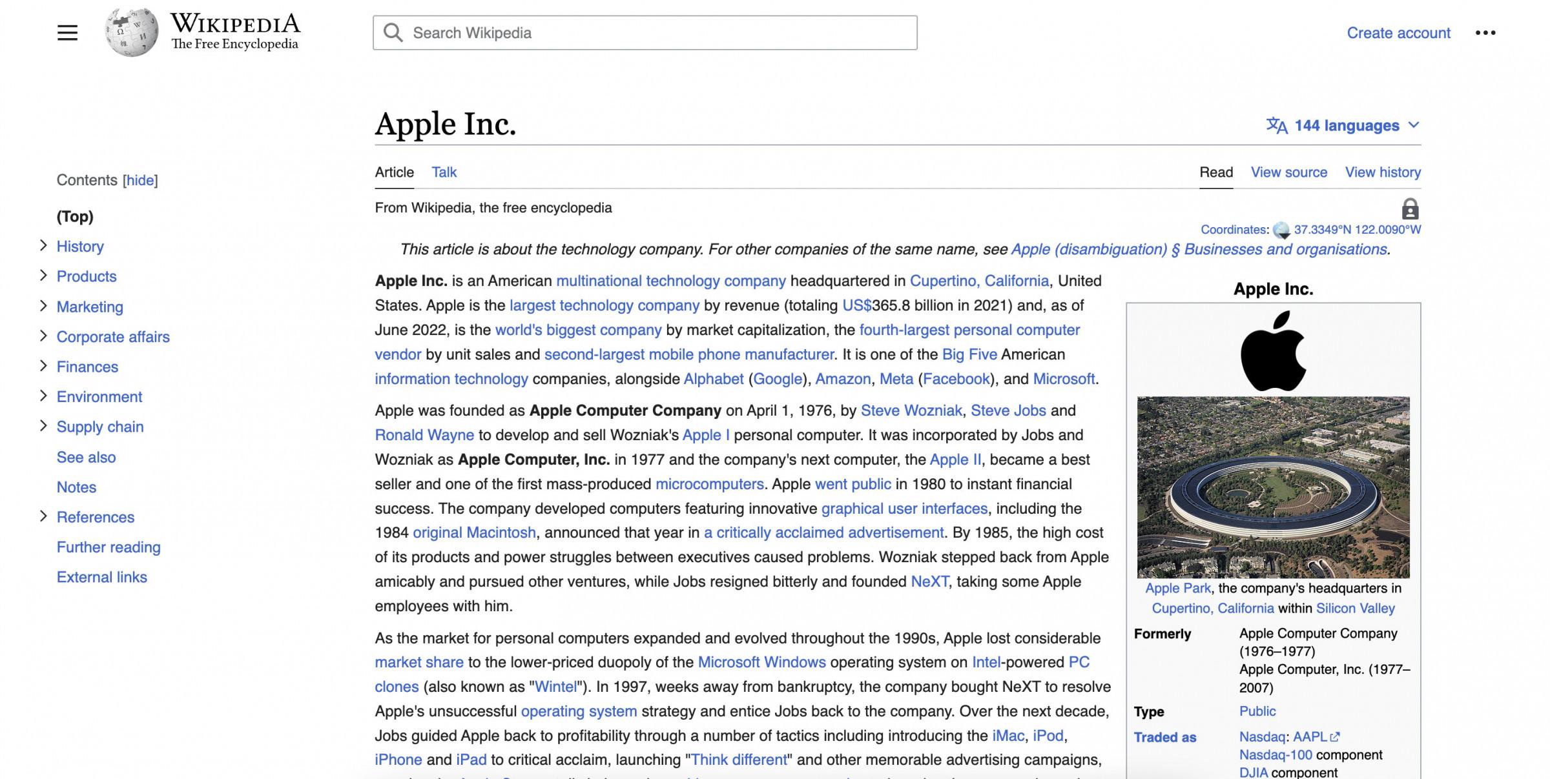The height and width of the screenshot is (779, 1550).
Task: Expand the Corporate affairs contents section
Action: 43,336
